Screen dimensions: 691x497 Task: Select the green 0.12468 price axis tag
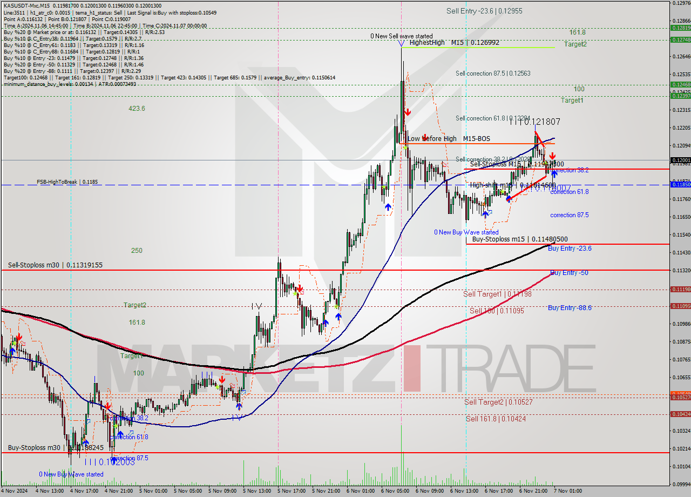pos(680,84)
